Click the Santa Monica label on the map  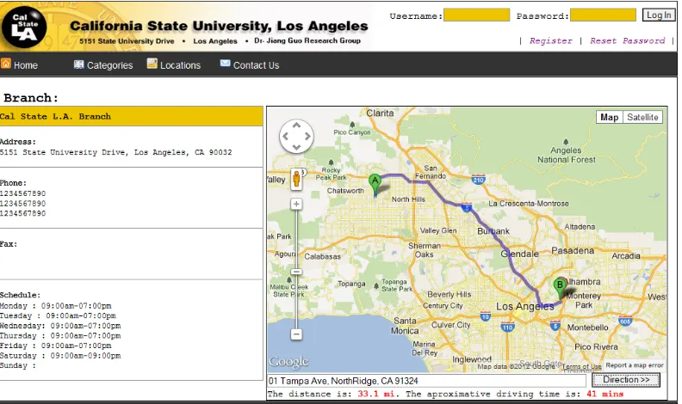(405, 326)
